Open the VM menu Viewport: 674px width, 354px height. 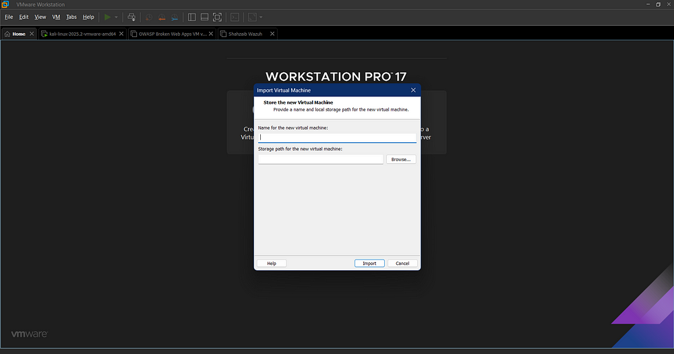(x=56, y=18)
